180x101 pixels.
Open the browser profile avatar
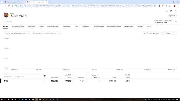(x=174, y=6)
